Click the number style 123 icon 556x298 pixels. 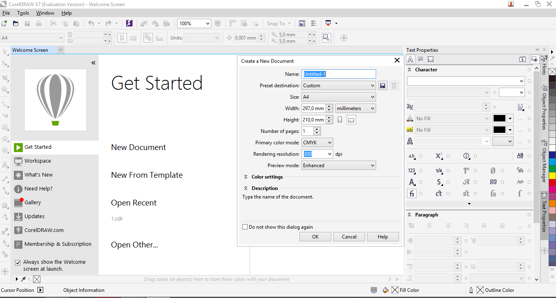[412, 171]
